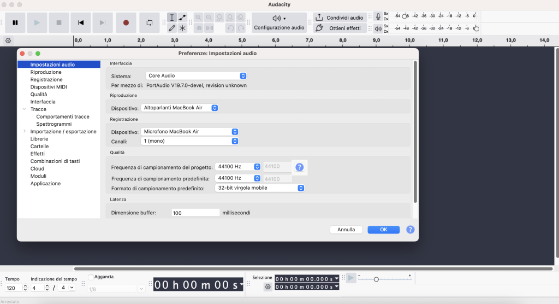Click the 5,0 mark on the timeline ruler
The width and height of the screenshot is (559, 304).
242,40
